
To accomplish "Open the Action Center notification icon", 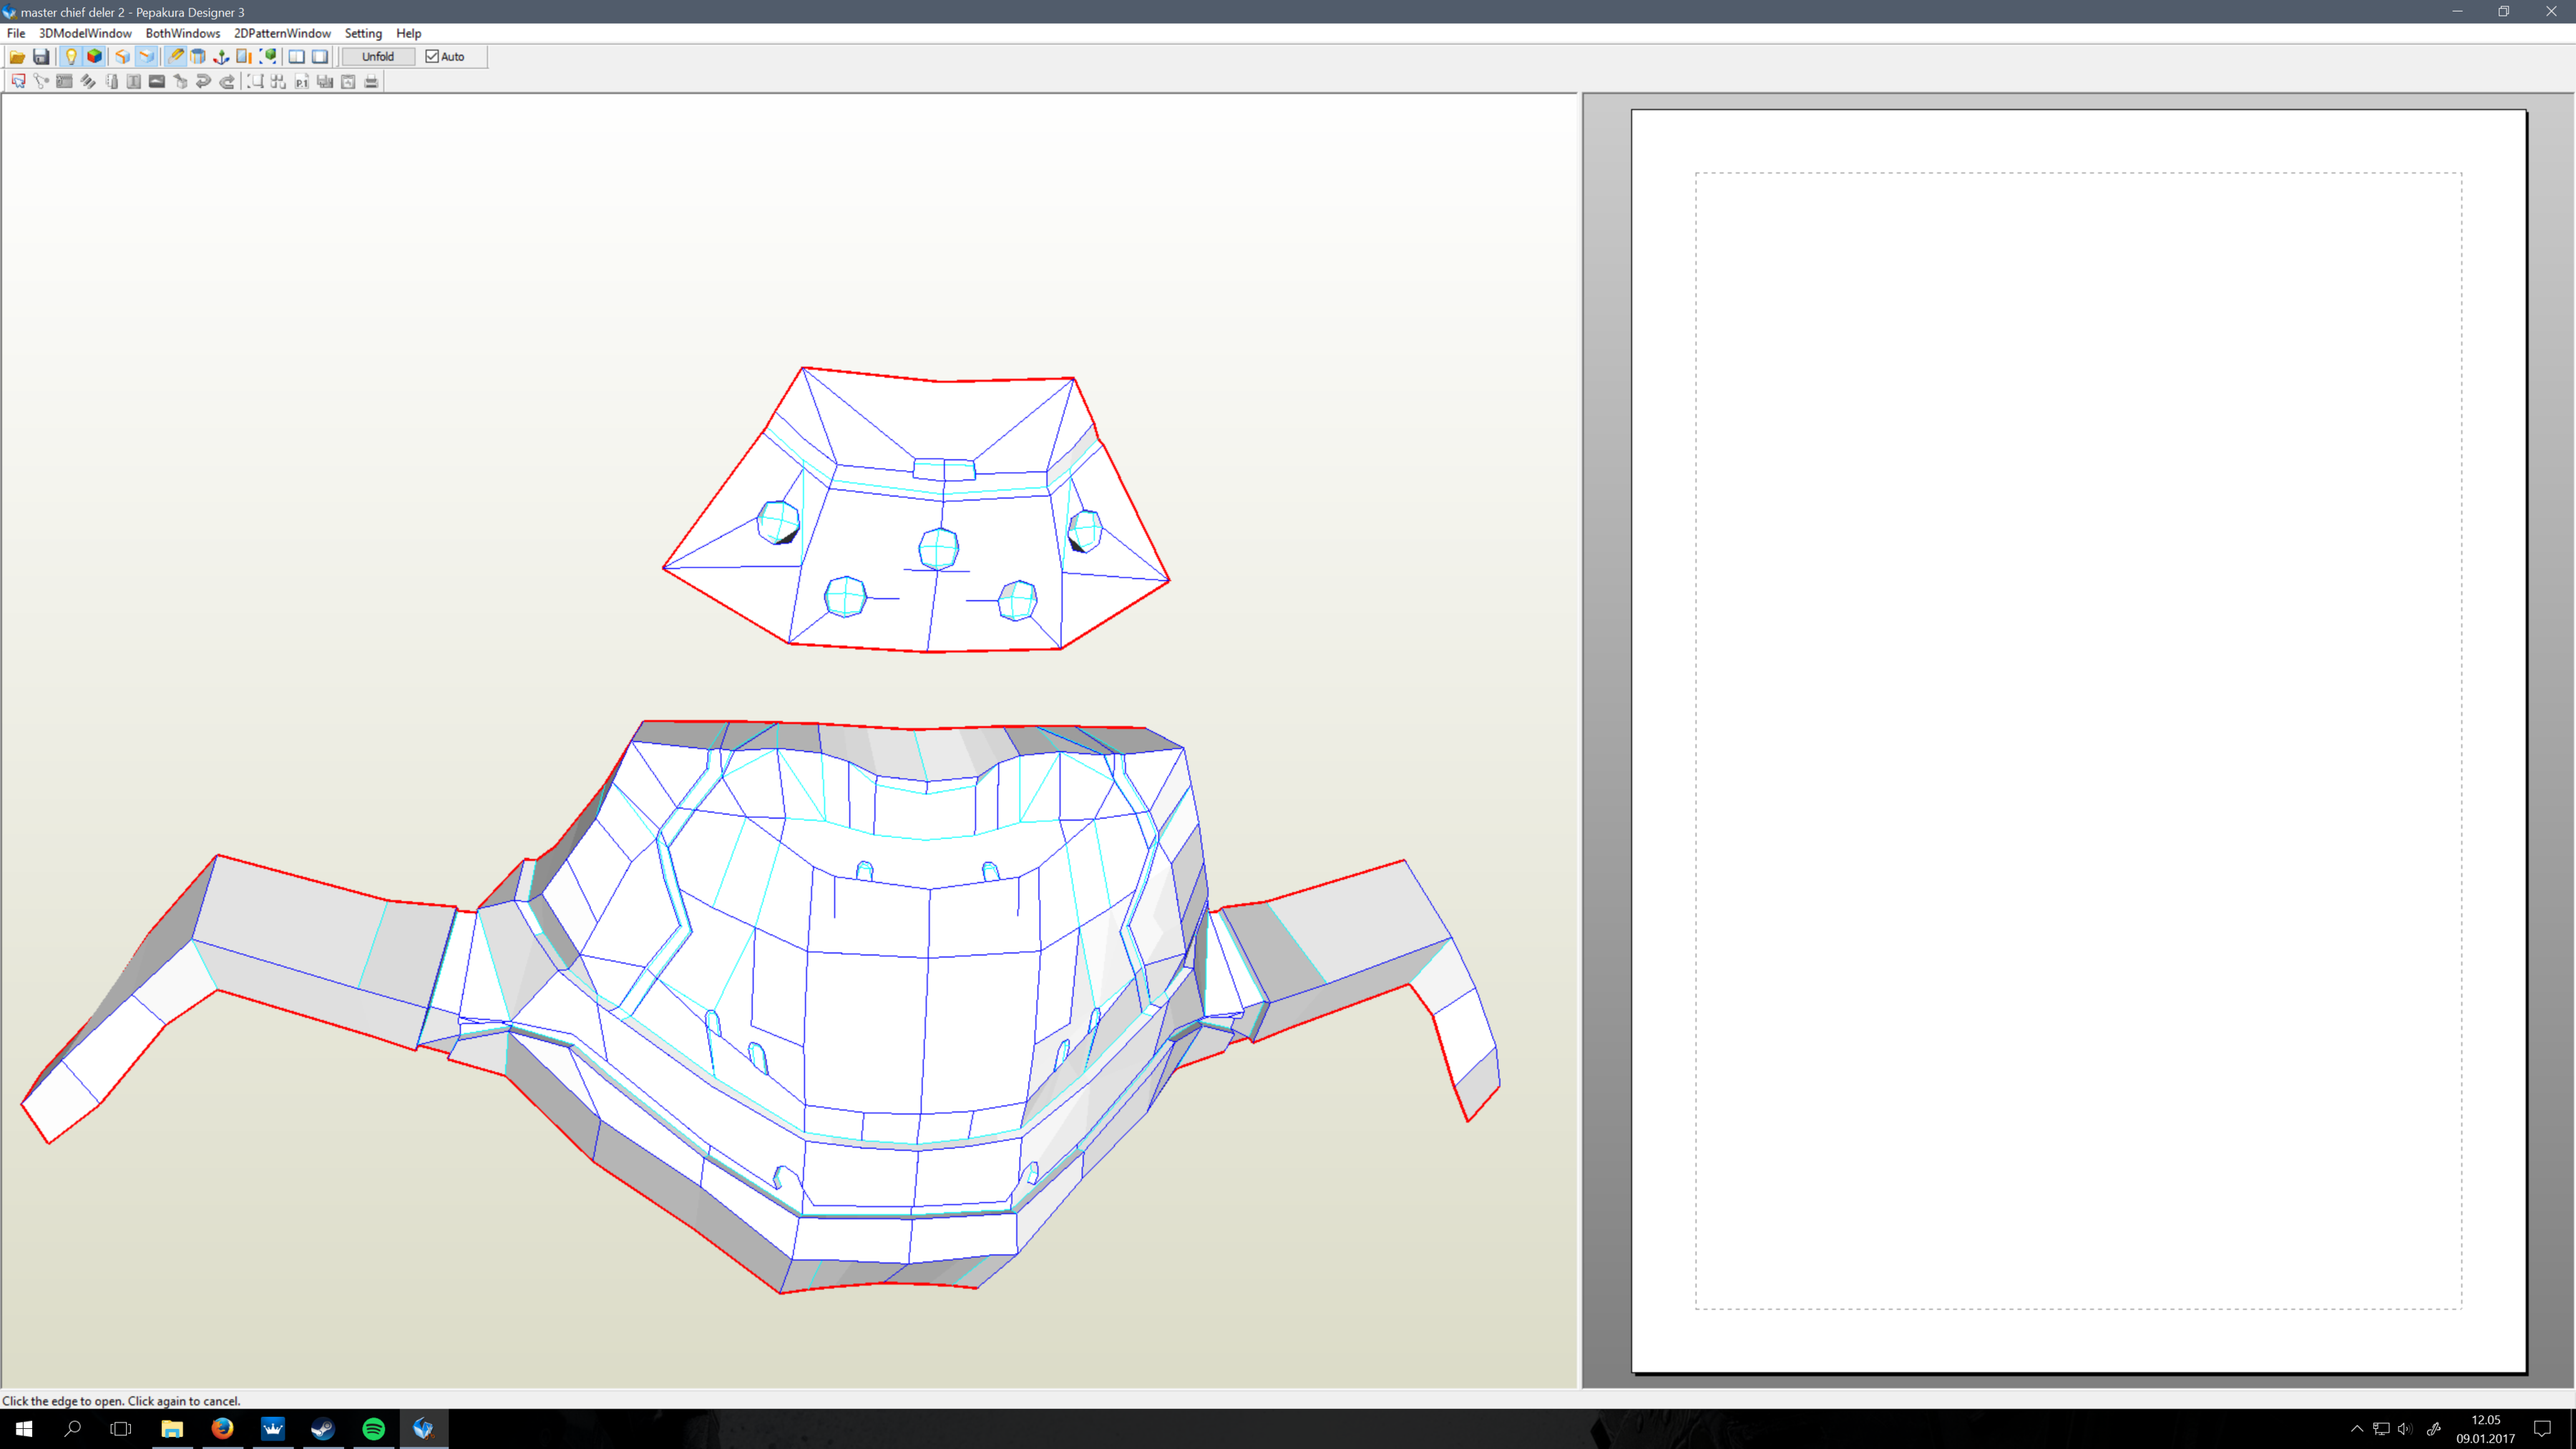I will point(2542,1428).
